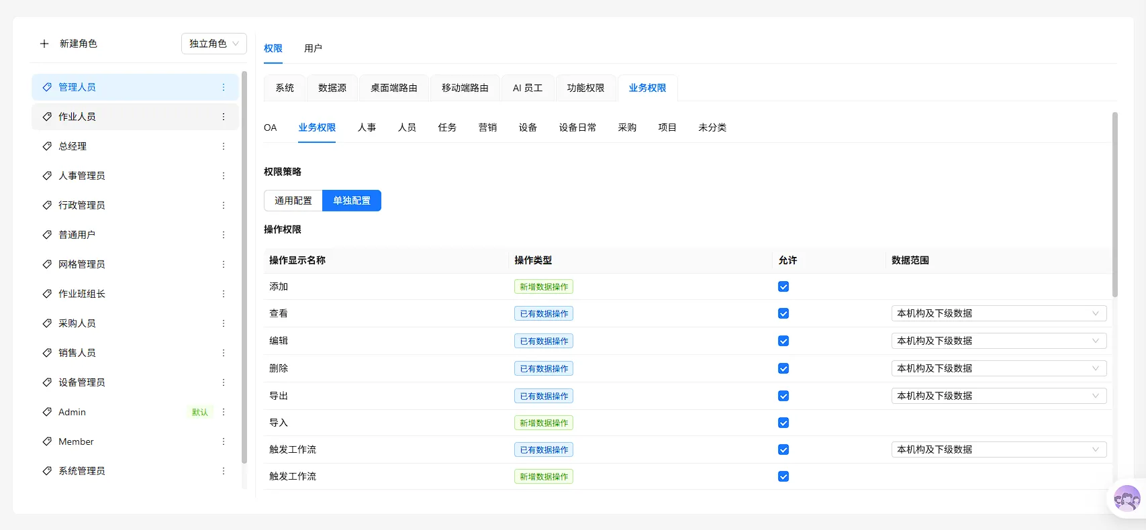Viewport: 1146px width, 530px height.
Task: Select the 单独配置 strategy button
Action: tap(352, 201)
